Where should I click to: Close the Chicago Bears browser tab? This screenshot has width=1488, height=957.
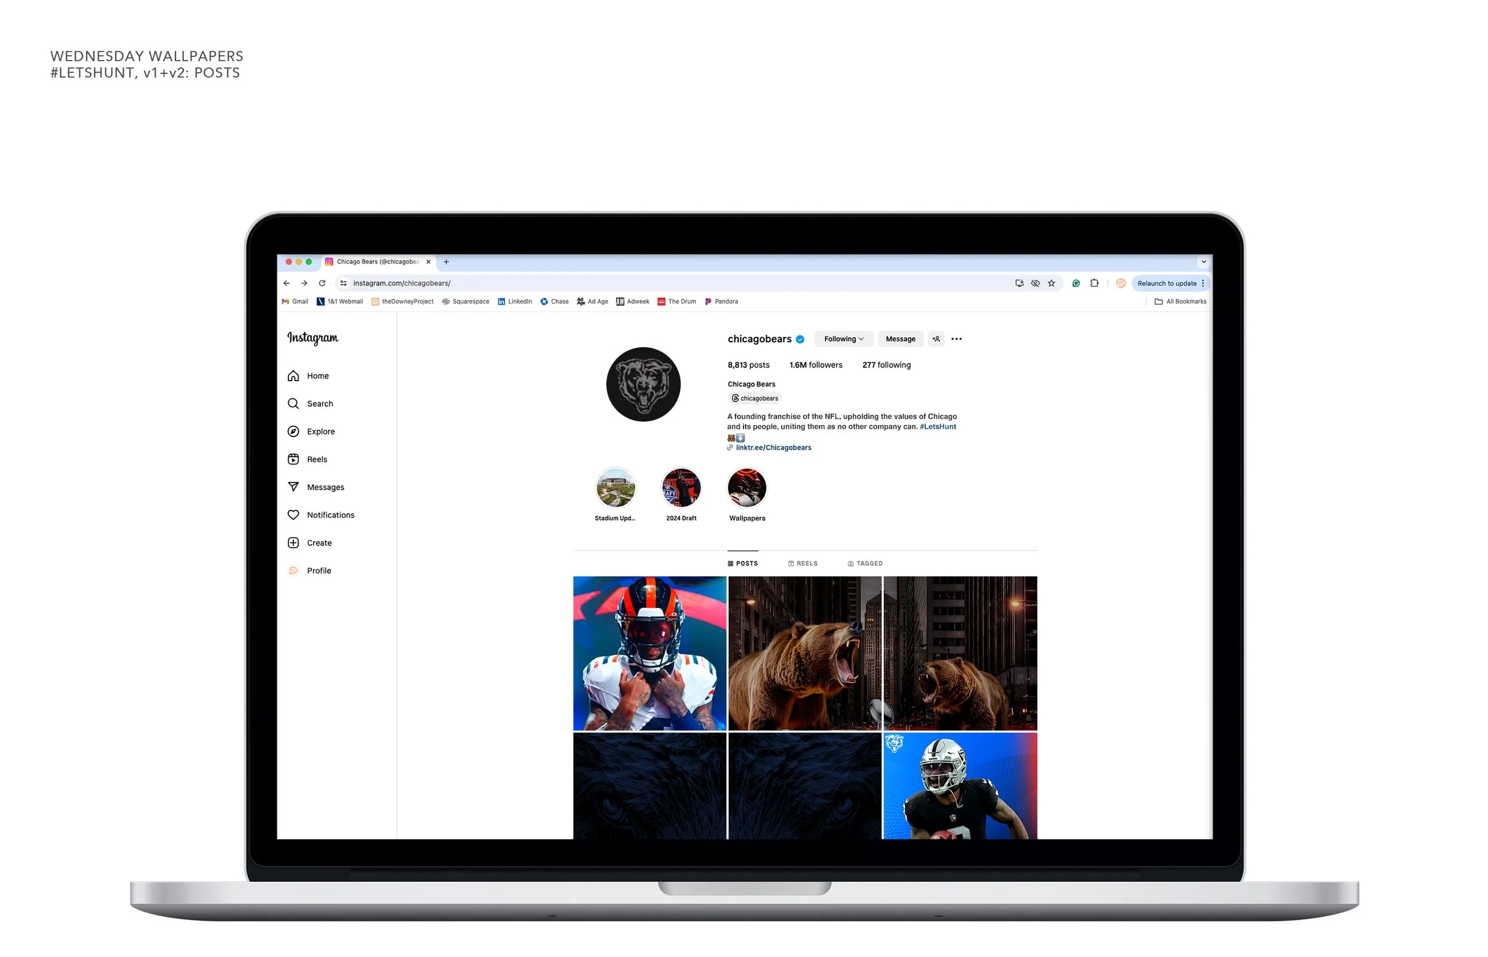coord(429,262)
